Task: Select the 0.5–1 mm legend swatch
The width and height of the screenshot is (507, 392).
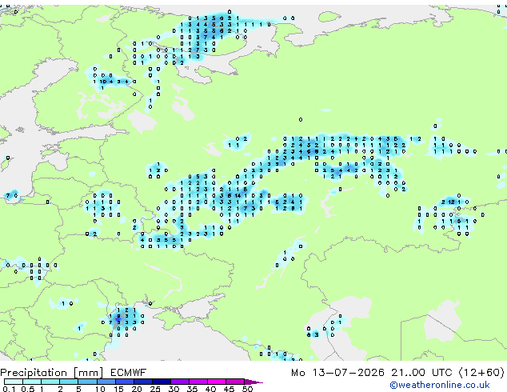Action: click(x=32, y=382)
